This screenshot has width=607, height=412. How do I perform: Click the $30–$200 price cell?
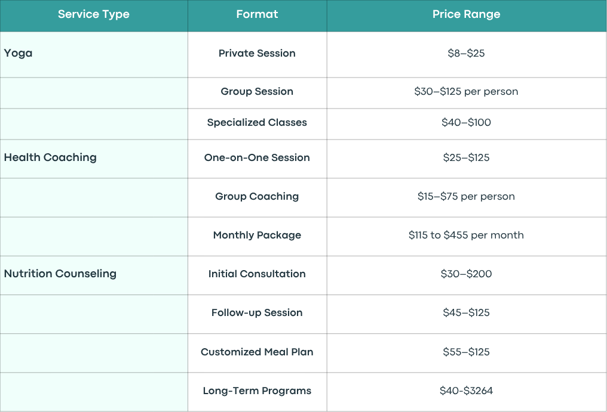[x=467, y=275]
